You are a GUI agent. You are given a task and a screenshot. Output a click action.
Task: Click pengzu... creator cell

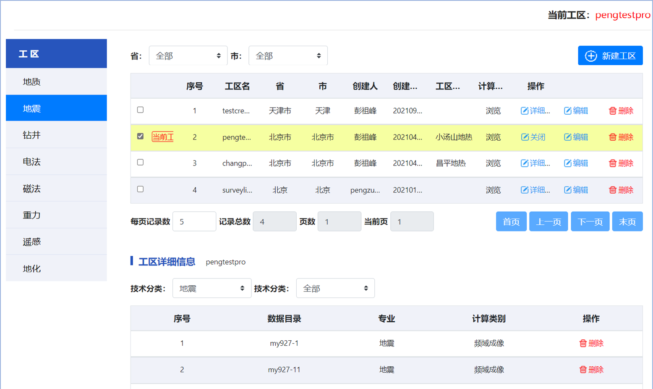[x=365, y=190]
